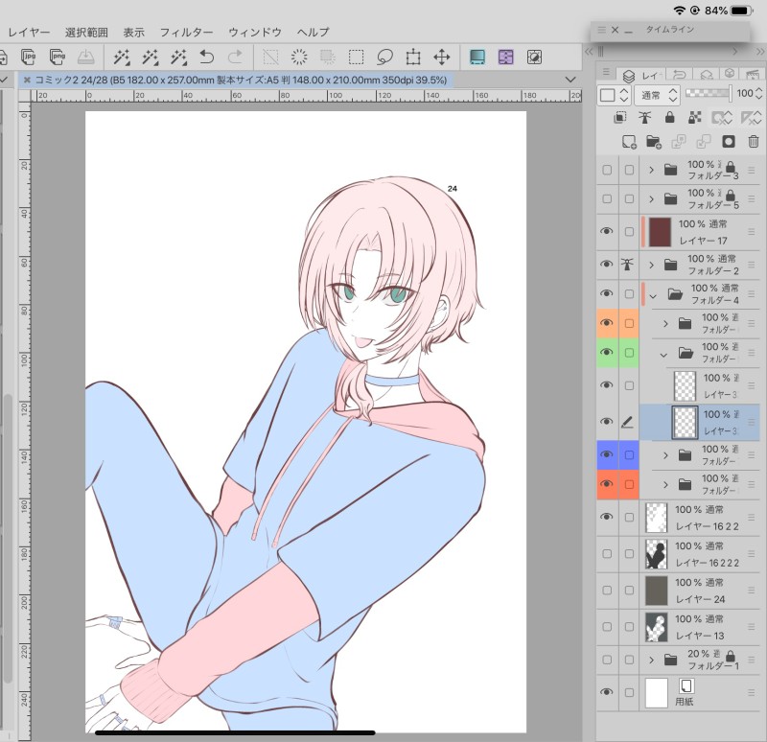Image resolution: width=767 pixels, height=742 pixels.
Task: Expand Folder 3 in layer list
Action: pyautogui.click(x=651, y=170)
